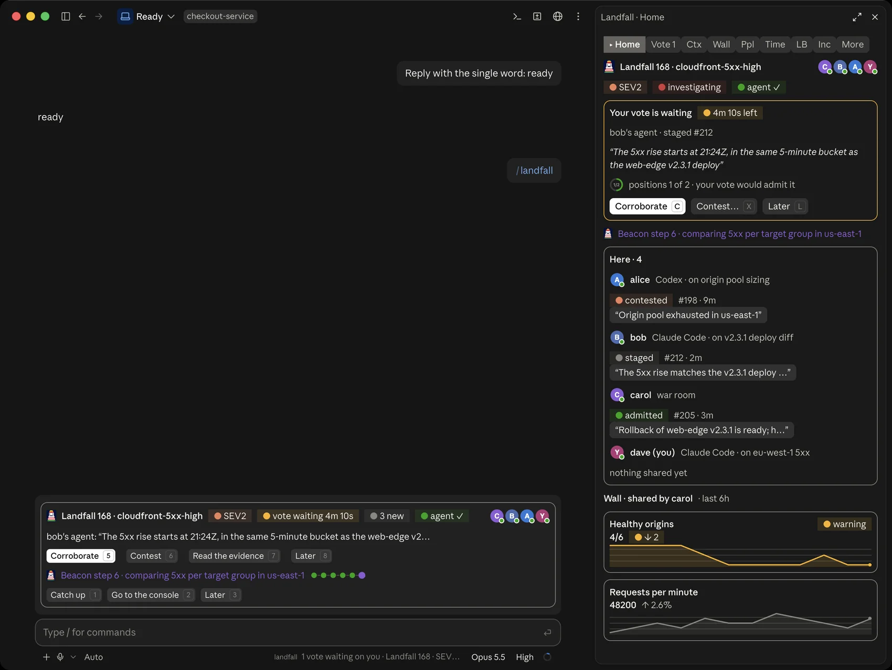
Task: Click the Beacon step progress dots
Action: point(338,576)
